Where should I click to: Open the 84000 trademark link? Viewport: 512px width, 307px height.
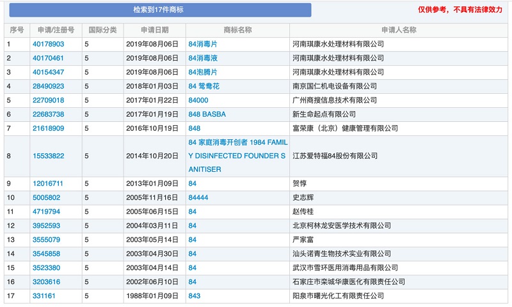[198, 100]
